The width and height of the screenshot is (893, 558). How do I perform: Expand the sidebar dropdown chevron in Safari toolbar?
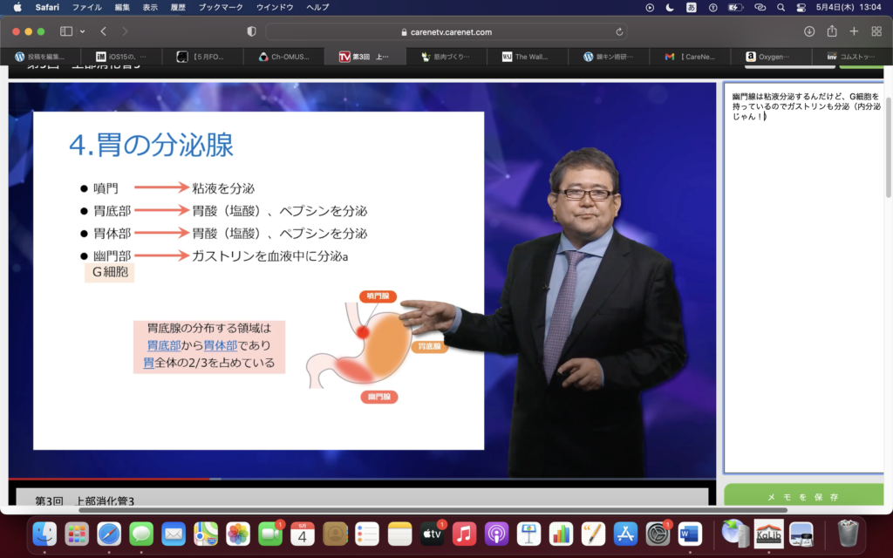[83, 31]
